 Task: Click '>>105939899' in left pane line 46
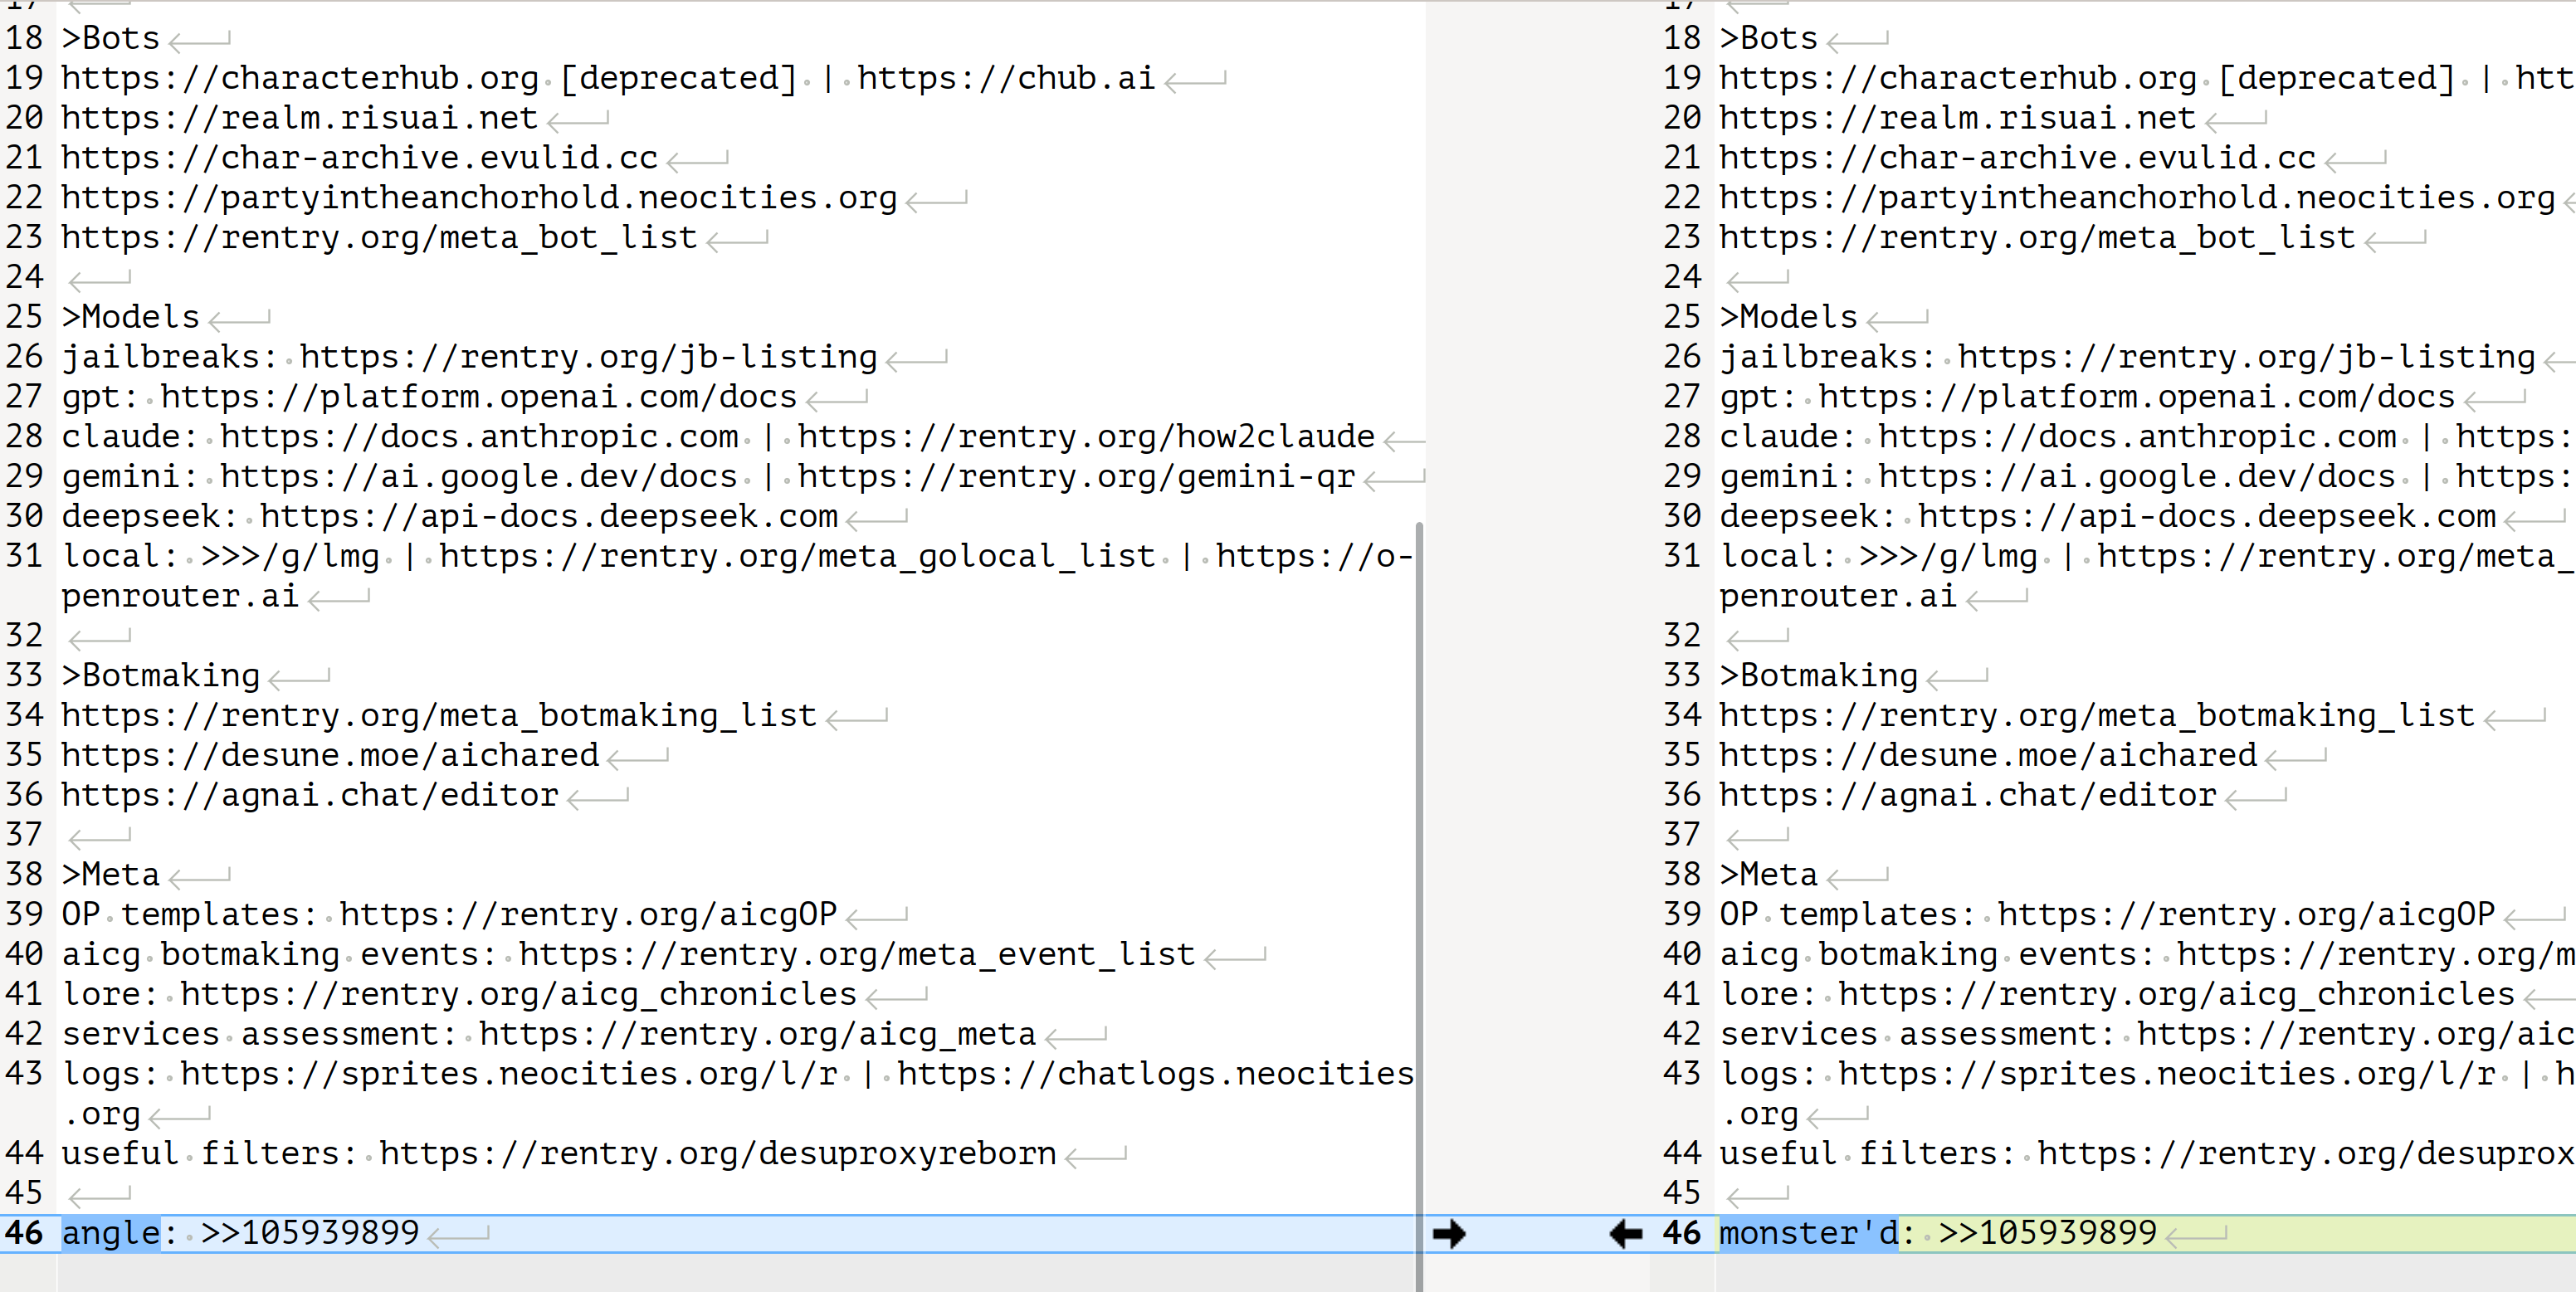(310, 1233)
